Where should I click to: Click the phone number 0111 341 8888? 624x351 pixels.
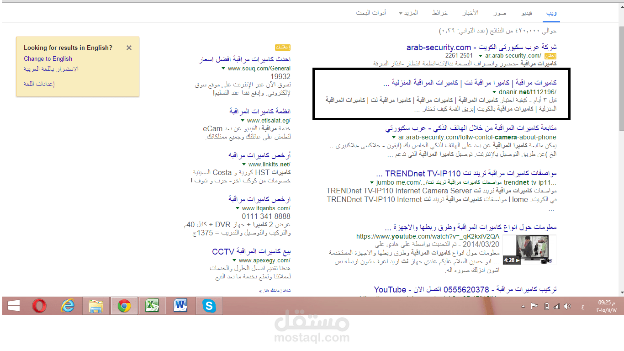click(x=266, y=216)
